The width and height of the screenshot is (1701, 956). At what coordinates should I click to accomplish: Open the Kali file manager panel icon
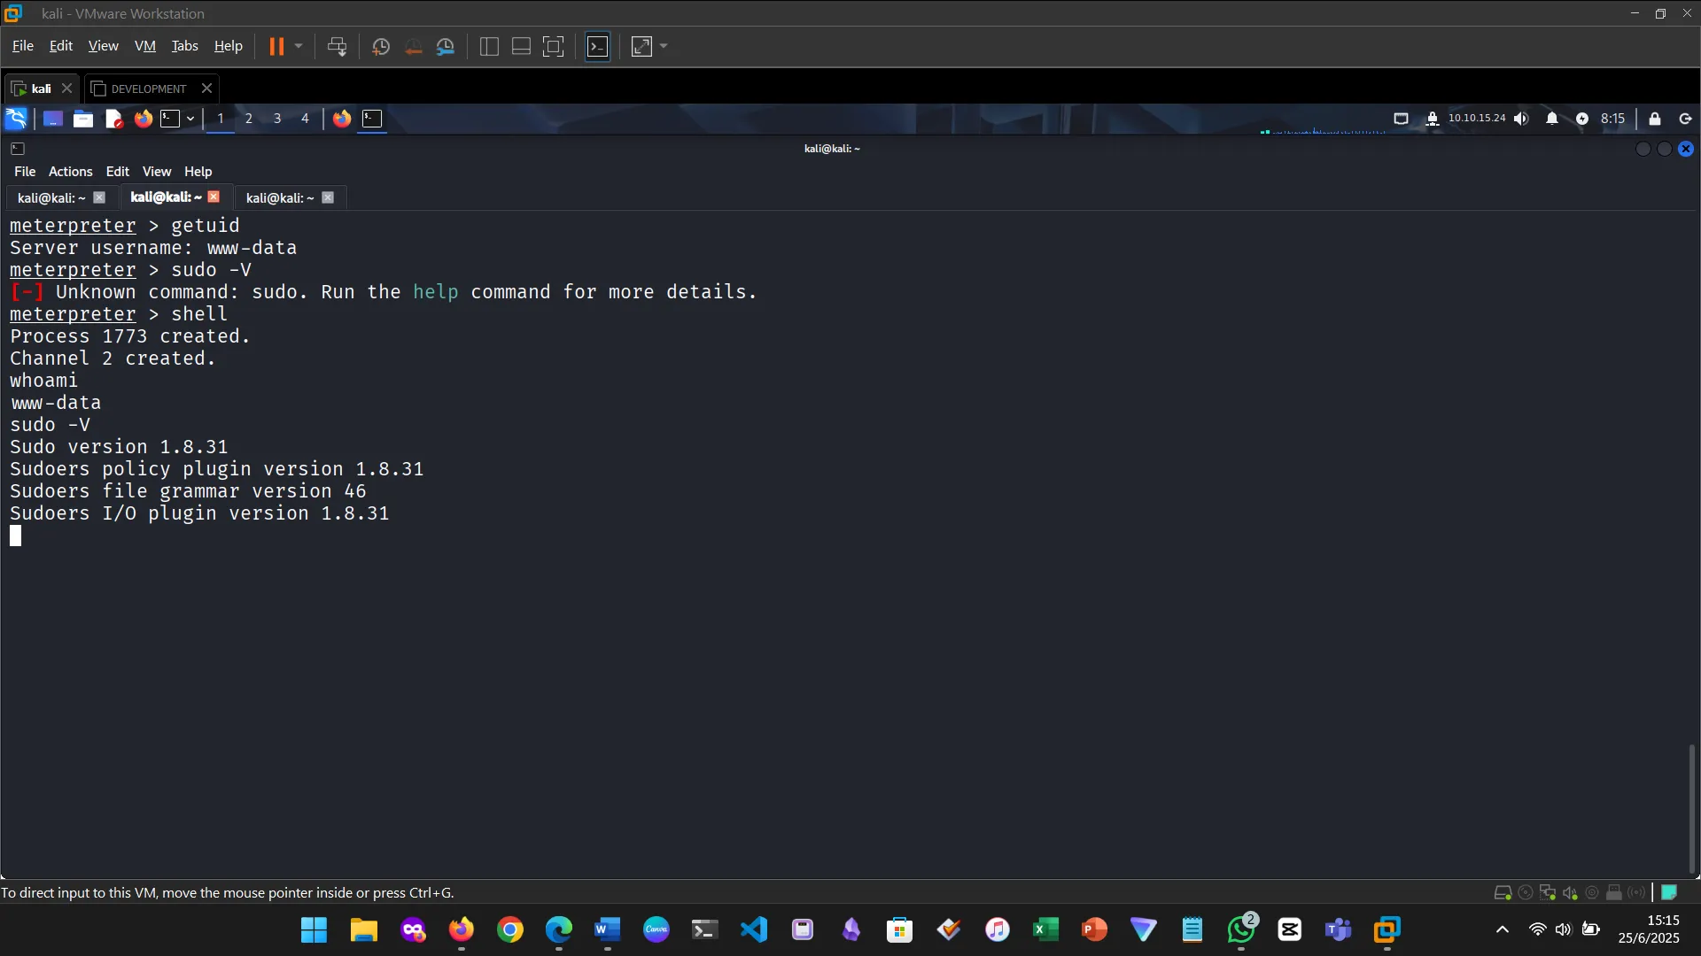(x=83, y=119)
